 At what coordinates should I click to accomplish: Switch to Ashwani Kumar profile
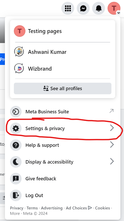(63, 52)
